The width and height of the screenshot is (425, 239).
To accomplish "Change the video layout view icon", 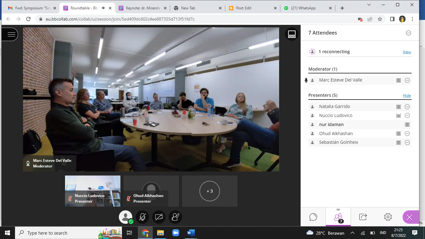I will [292, 34].
